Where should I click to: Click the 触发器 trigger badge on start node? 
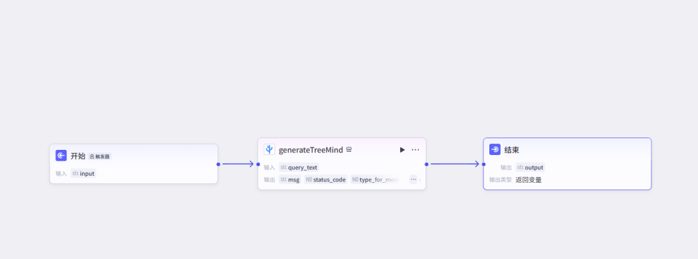[100, 157]
